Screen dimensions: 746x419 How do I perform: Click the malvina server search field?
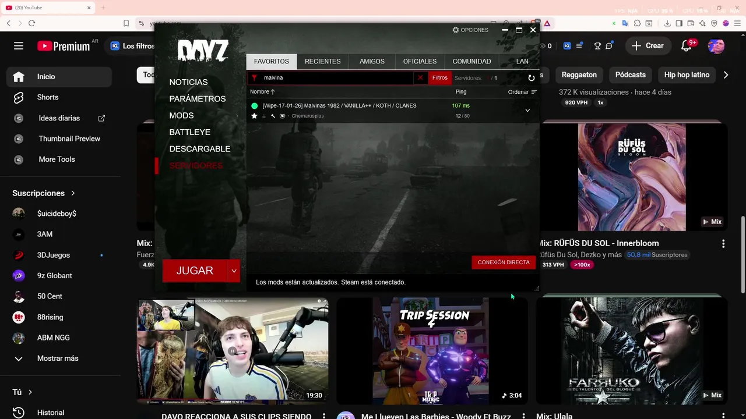point(337,78)
